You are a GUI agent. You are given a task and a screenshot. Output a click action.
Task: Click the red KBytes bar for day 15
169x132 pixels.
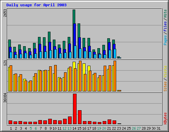pyautogui.click(x=80, y=117)
